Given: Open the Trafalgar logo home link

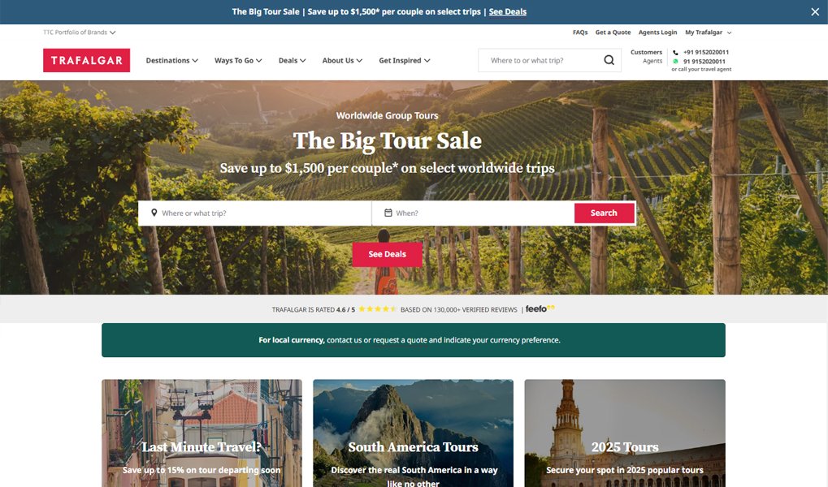Looking at the screenshot, I should [87, 60].
